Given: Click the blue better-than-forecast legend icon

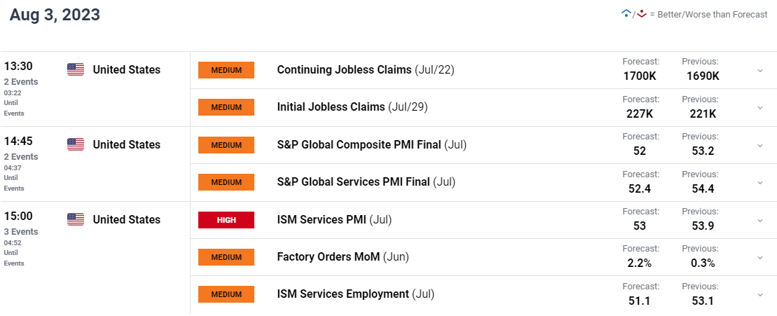Looking at the screenshot, I should click(626, 14).
